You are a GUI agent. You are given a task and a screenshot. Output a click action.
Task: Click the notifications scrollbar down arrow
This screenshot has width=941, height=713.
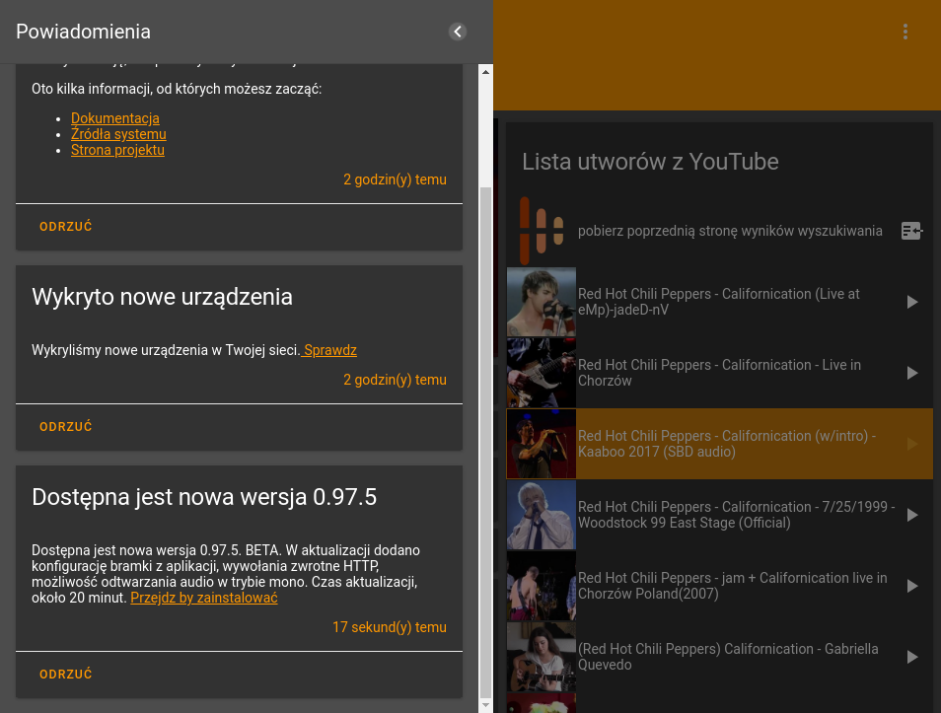point(485,705)
